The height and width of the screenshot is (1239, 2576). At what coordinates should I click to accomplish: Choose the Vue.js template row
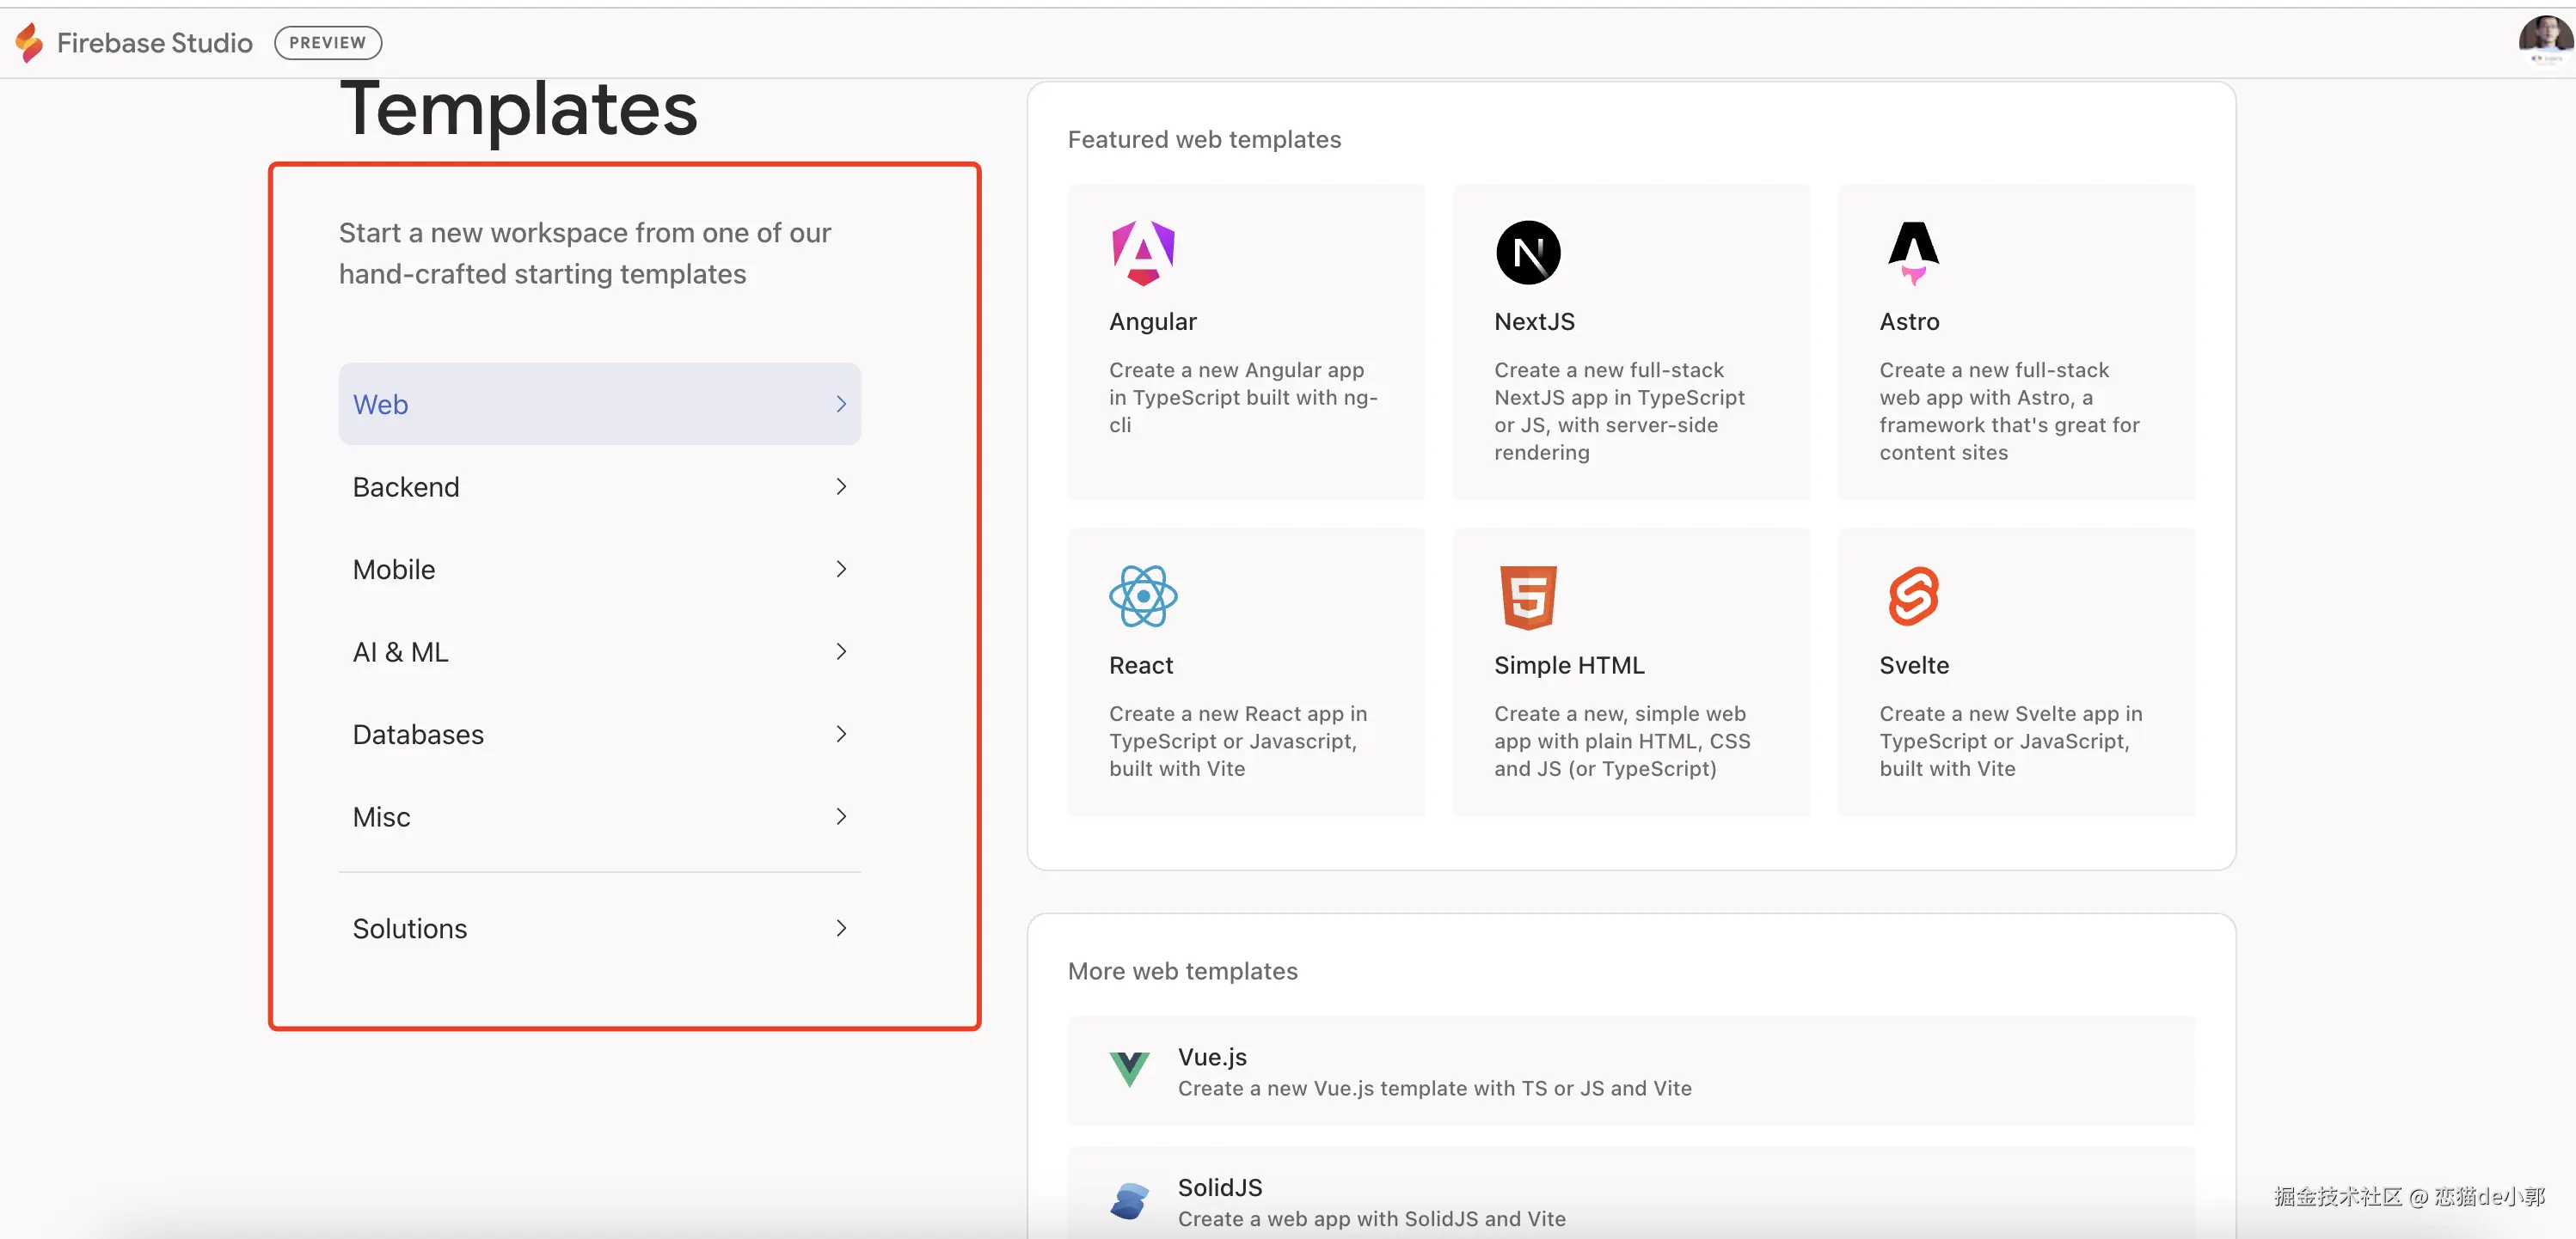coord(1630,1071)
